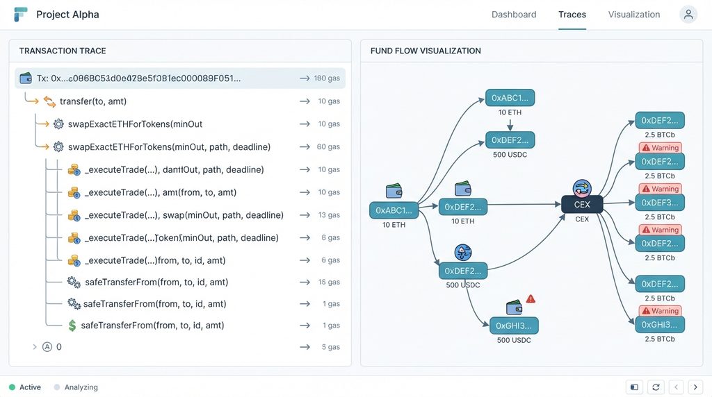Screen dimensions: 712x397
Task: Click gear icon of swapExactETHForTokens(minOut, path, deadline)
Action: (58, 147)
